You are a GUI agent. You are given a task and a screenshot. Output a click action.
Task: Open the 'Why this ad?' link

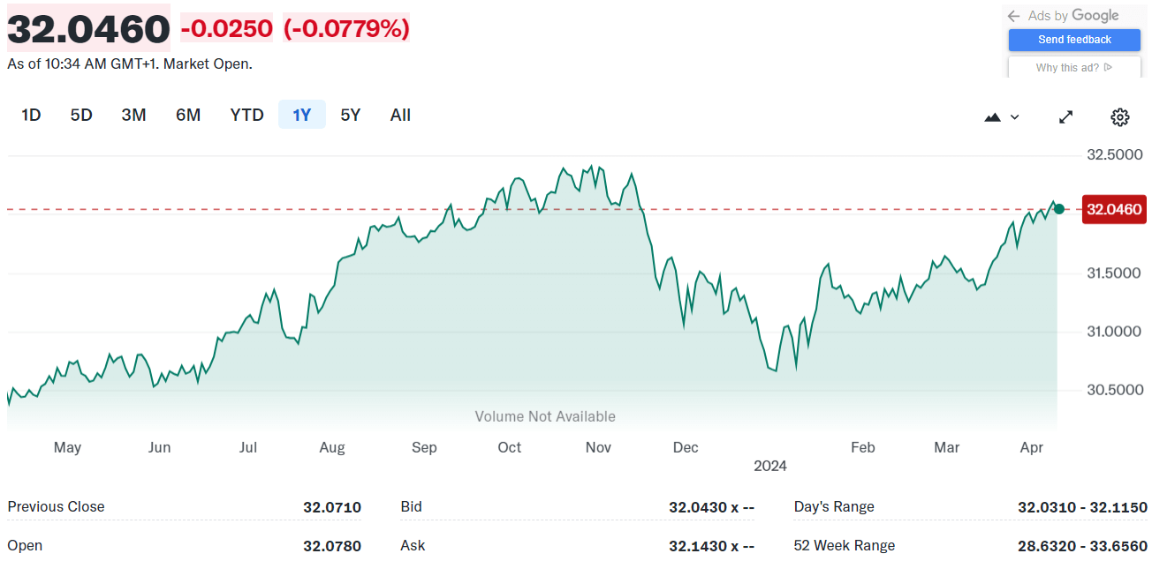(x=1074, y=68)
